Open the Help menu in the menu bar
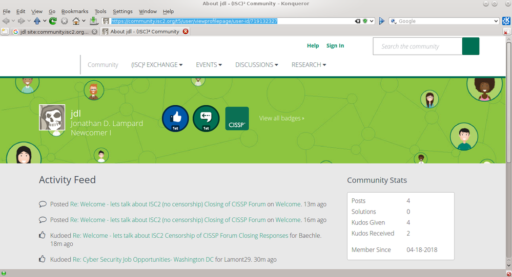 click(x=168, y=11)
